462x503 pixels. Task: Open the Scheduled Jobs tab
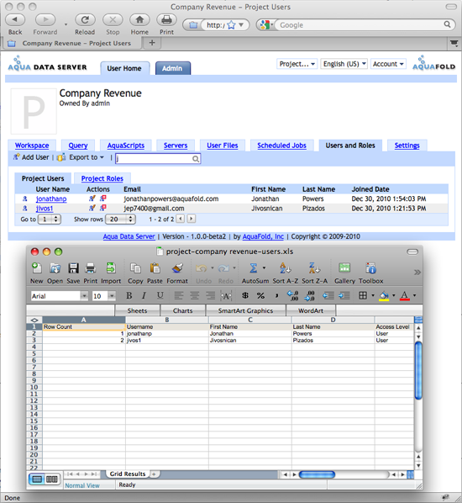[281, 146]
